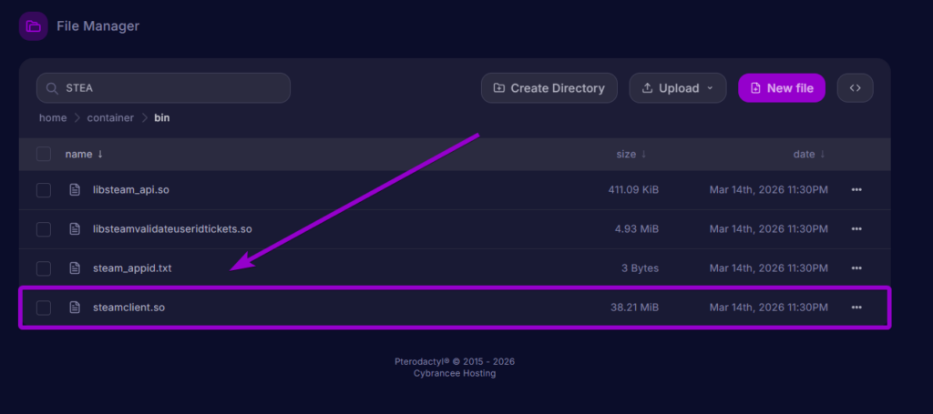
Task: Toggle the select-all checkbox in header
Action: 44,155
